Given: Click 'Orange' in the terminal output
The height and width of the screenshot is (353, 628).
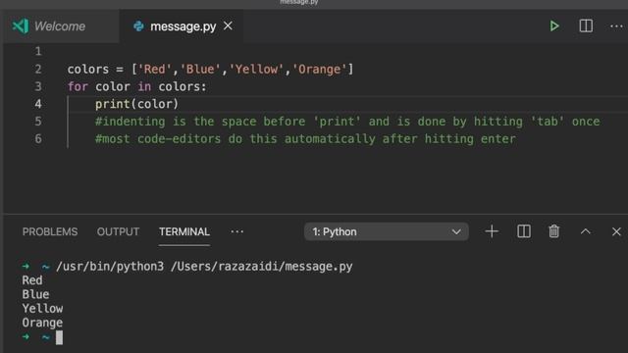Looking at the screenshot, I should (x=42, y=323).
